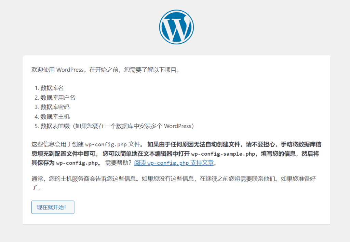Click the "wp-config-sample.php" filename in the paragraph
Viewport: 350px width, 242px height.
click(x=223, y=154)
